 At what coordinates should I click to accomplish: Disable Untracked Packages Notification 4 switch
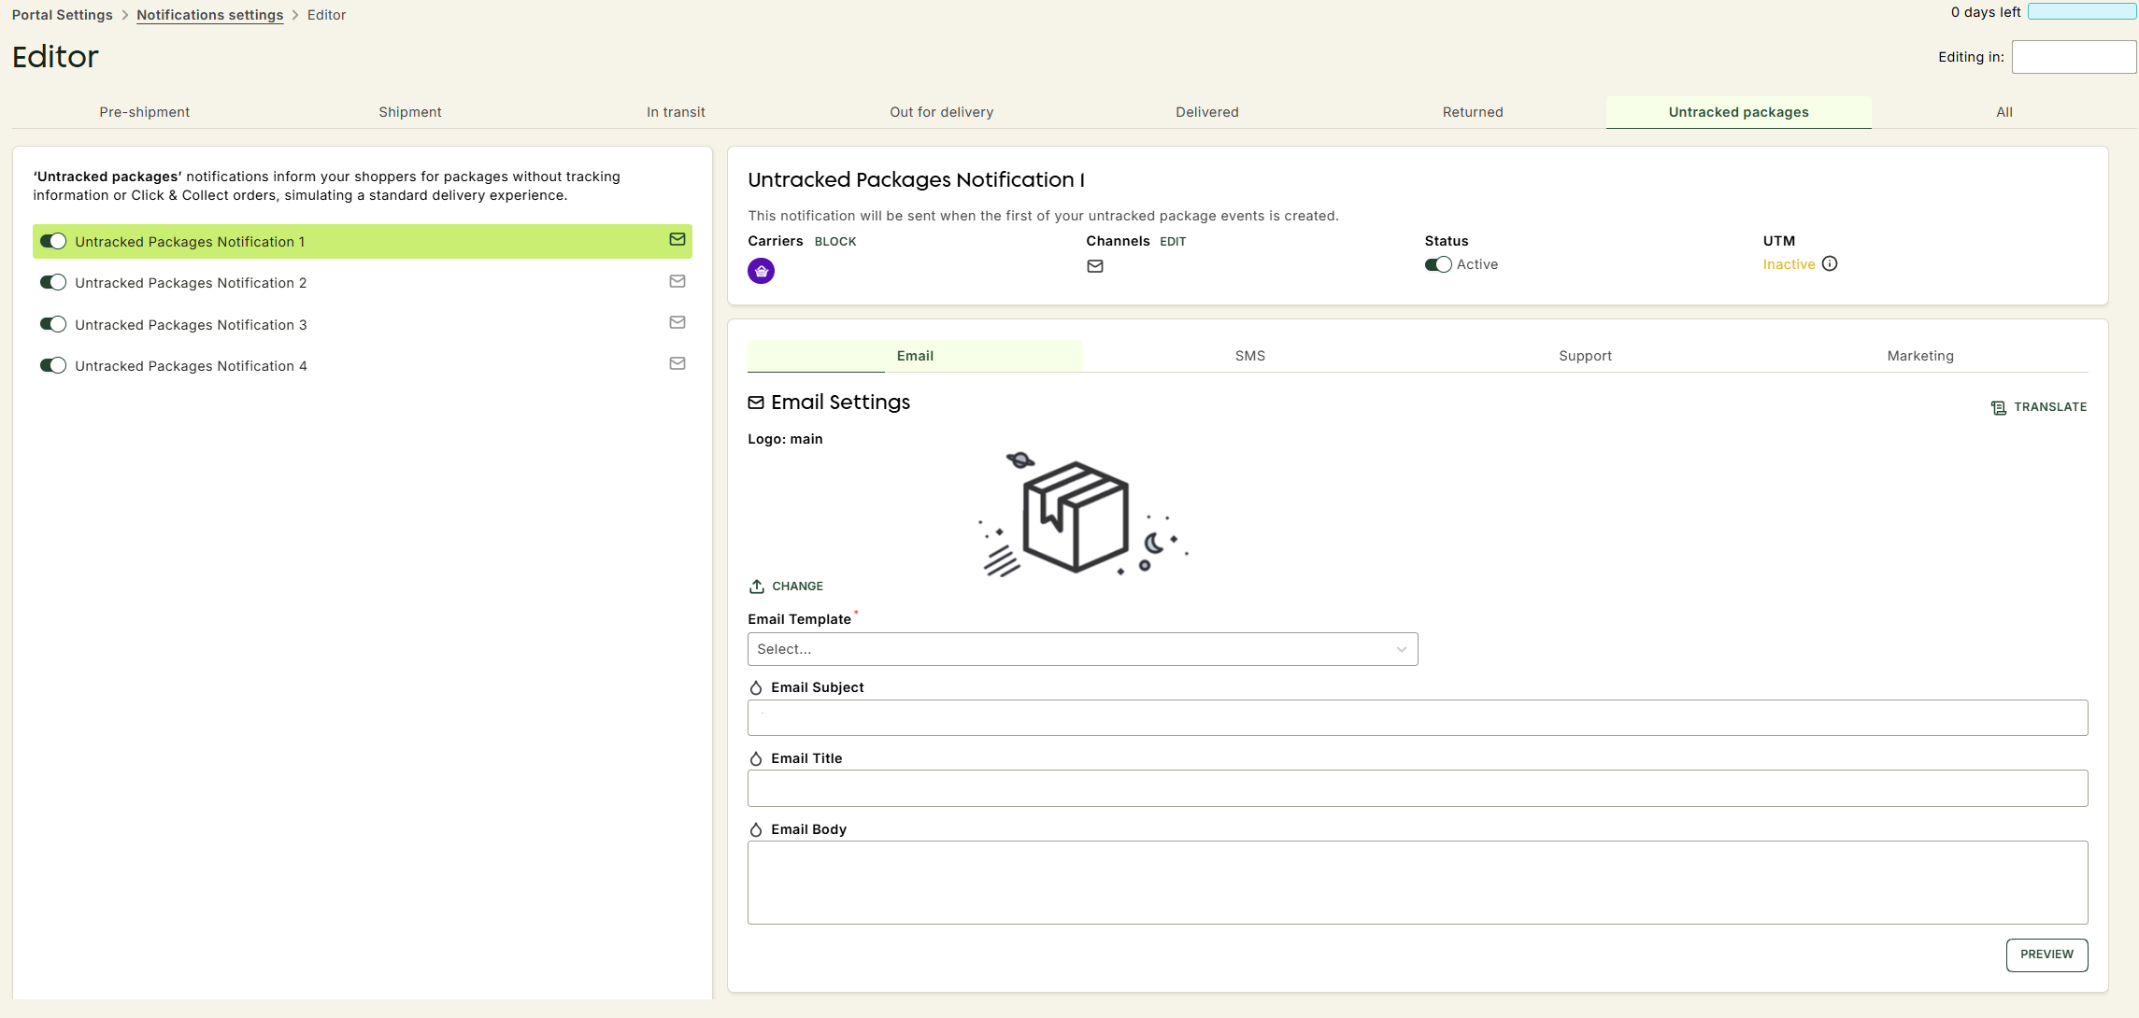tap(53, 365)
